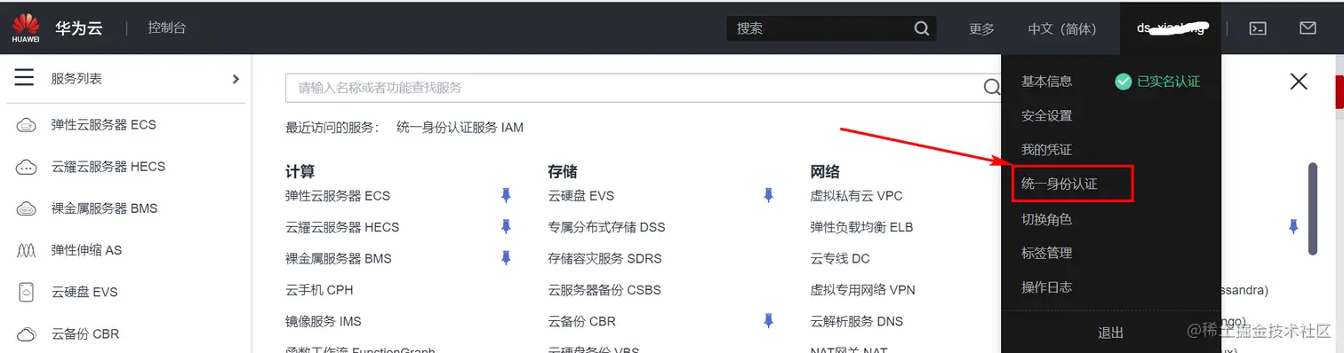The image size is (1344, 353).
Task: Open the hamburger menu next to 服务列表
Action: [24, 78]
